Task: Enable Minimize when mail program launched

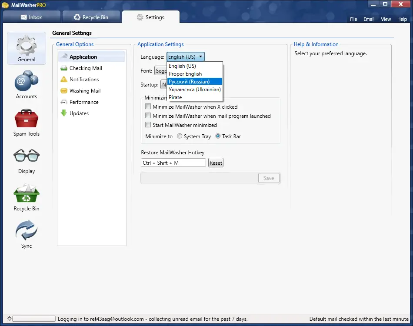Action: [x=148, y=116]
